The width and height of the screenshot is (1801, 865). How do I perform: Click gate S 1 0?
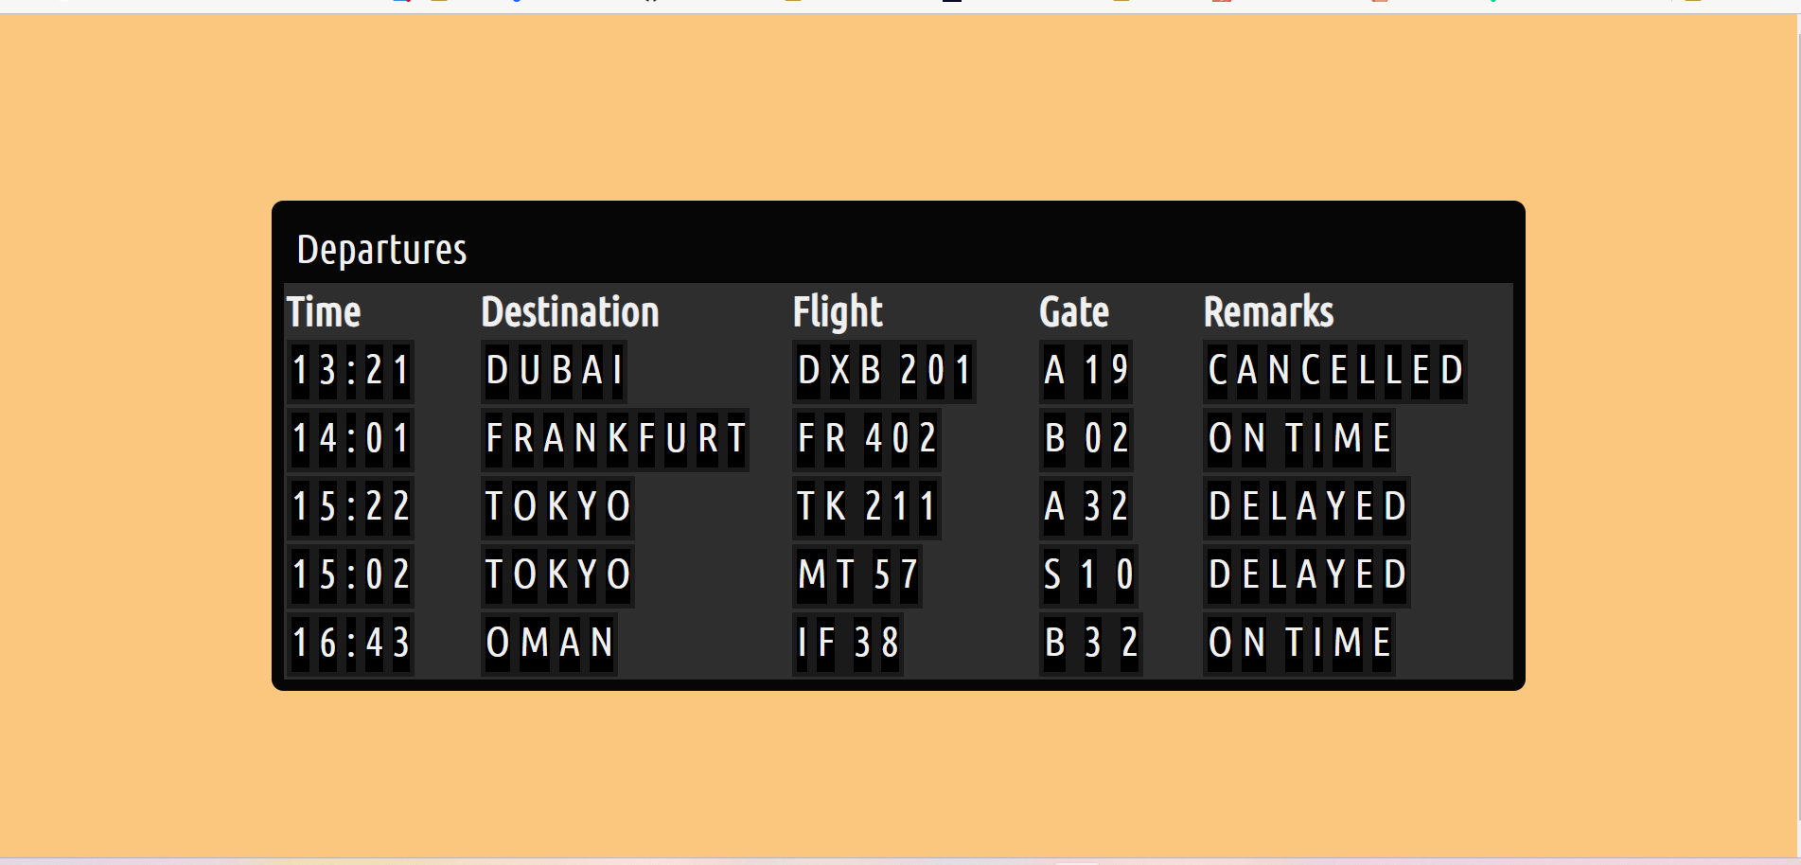1088,575
